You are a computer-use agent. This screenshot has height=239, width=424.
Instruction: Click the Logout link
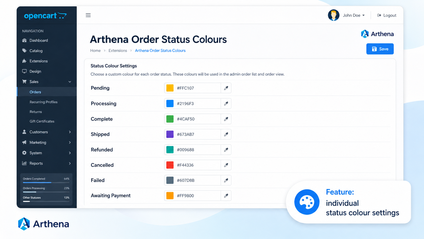[387, 15]
